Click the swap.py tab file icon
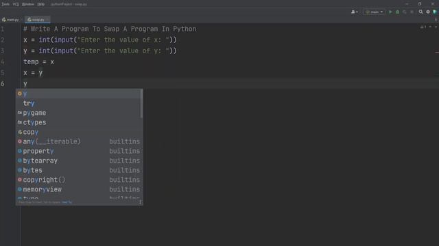 [29, 20]
